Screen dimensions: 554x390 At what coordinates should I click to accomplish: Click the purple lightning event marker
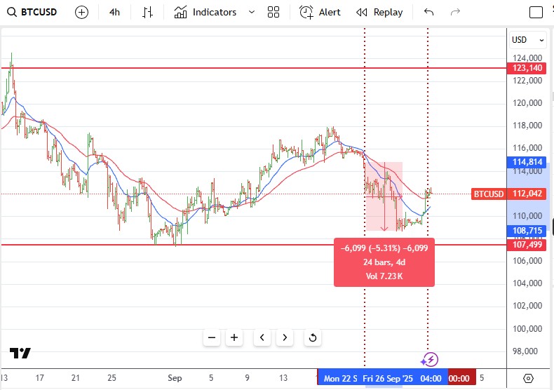(x=430, y=360)
